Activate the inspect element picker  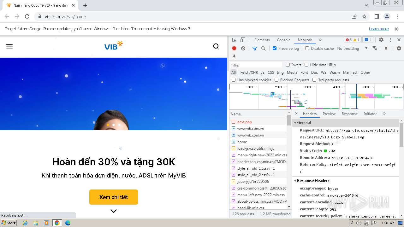[x=234, y=40]
